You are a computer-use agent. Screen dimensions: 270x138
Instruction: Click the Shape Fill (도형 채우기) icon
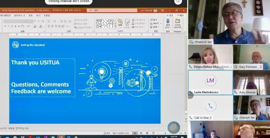click(133, 20)
